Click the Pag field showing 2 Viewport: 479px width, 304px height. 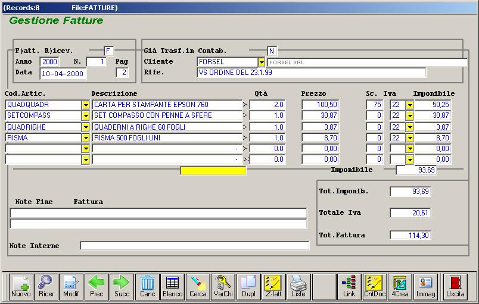coord(122,73)
